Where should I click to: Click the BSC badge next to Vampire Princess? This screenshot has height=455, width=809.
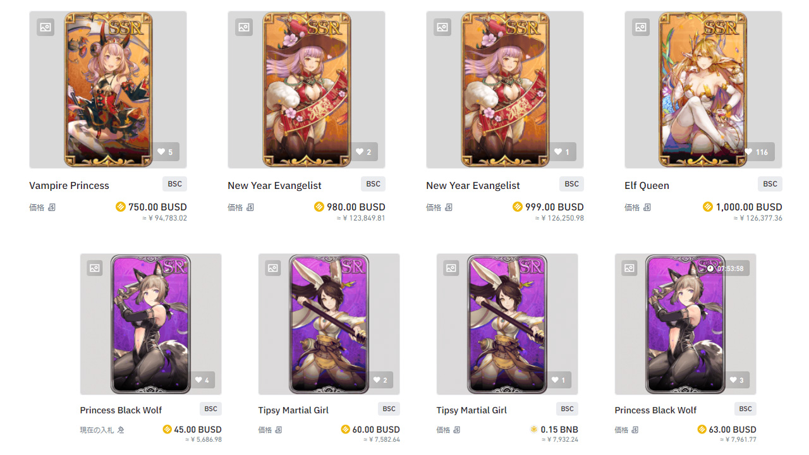pos(174,184)
